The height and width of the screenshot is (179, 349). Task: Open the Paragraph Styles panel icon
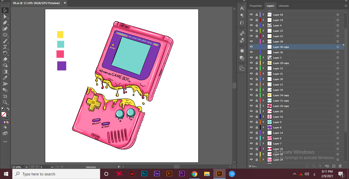[242, 40]
